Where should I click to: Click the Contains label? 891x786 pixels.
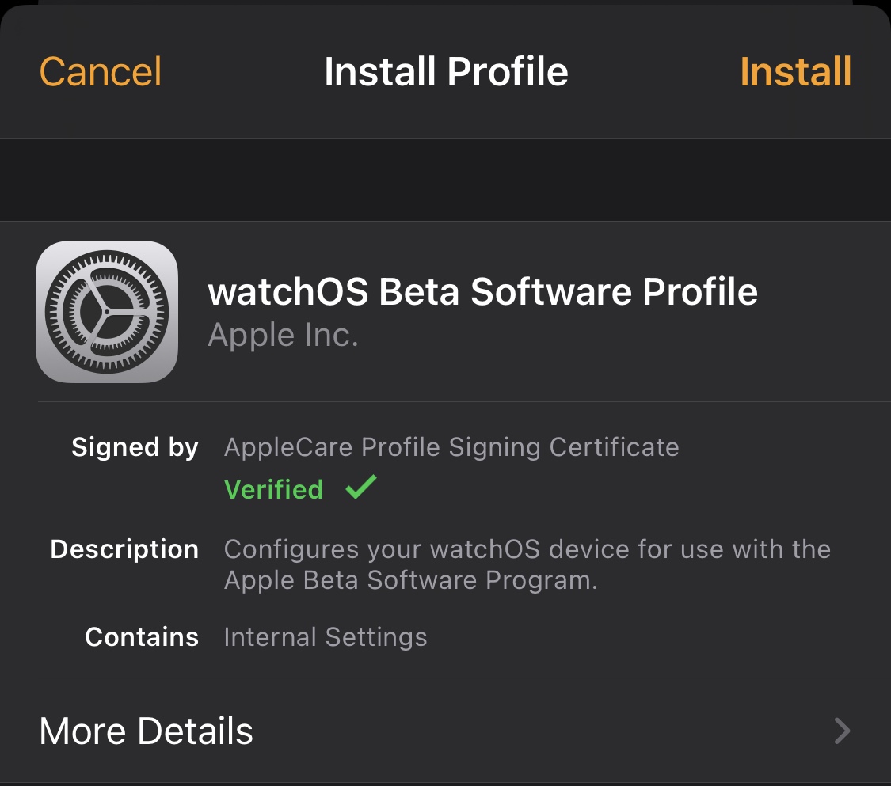pos(142,637)
